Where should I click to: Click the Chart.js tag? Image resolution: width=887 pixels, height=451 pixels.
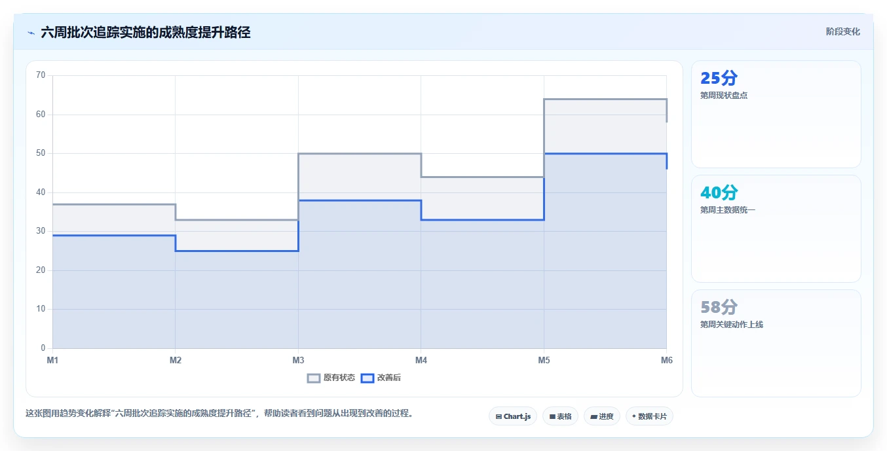tap(513, 416)
